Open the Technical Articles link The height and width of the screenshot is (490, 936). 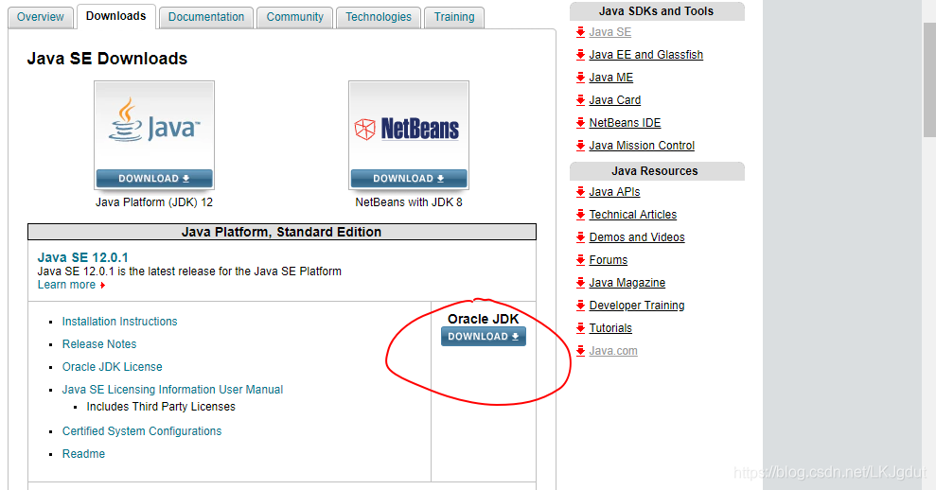point(633,215)
